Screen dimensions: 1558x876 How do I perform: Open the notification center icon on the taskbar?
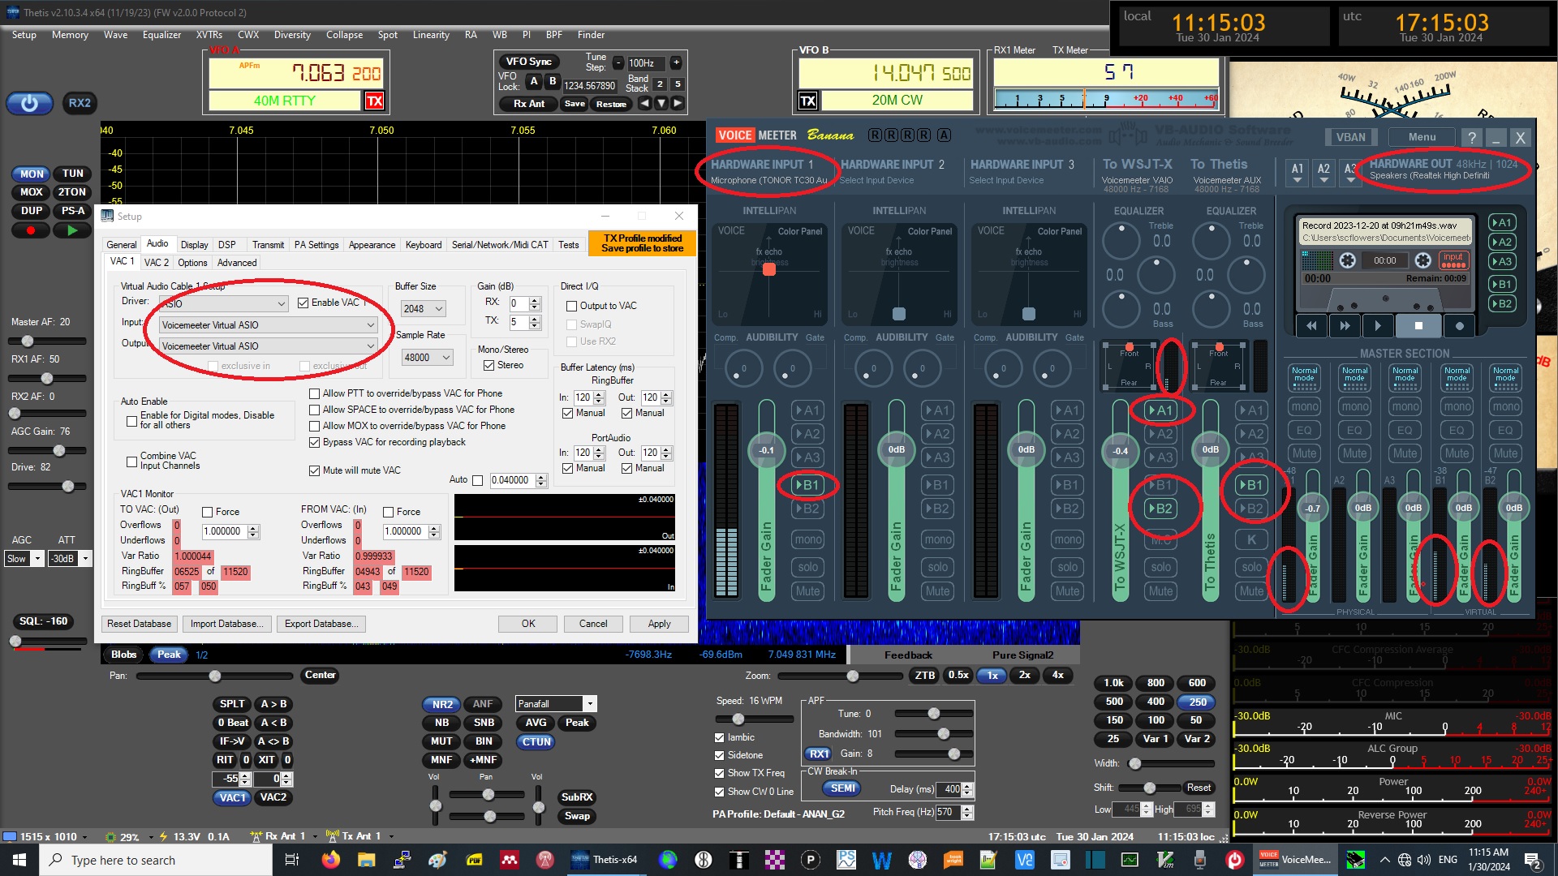click(1533, 860)
